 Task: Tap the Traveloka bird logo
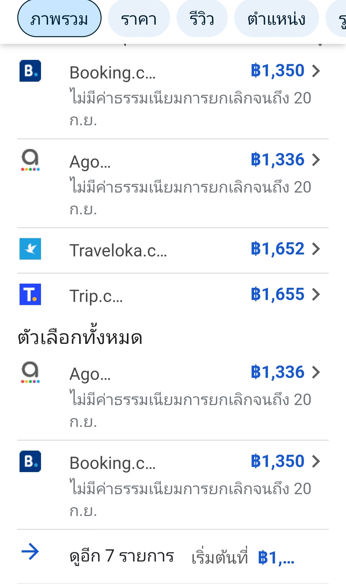(30, 249)
